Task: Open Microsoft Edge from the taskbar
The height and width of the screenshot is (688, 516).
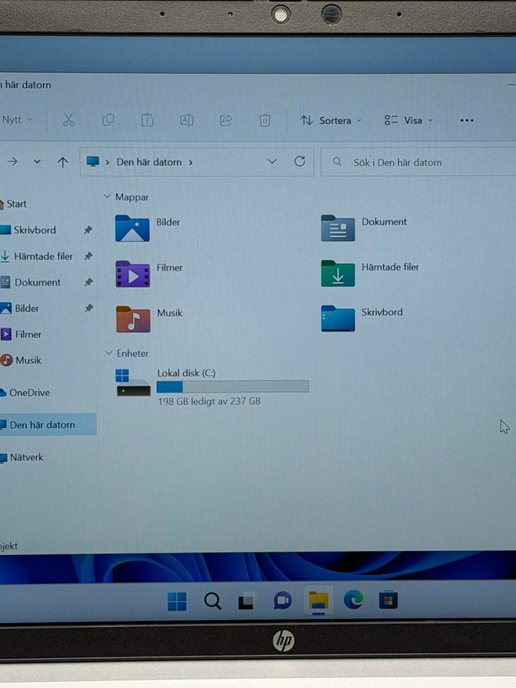Action: (353, 600)
